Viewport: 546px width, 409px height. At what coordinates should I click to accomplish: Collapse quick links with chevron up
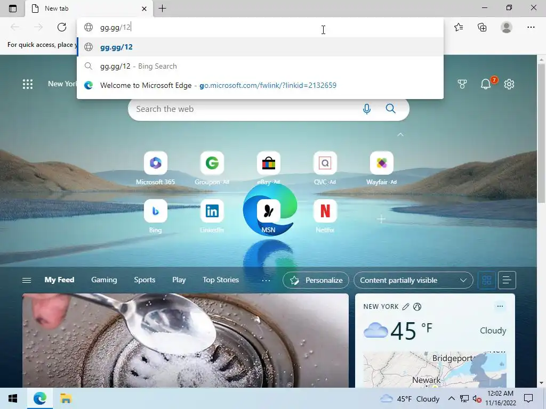click(400, 135)
